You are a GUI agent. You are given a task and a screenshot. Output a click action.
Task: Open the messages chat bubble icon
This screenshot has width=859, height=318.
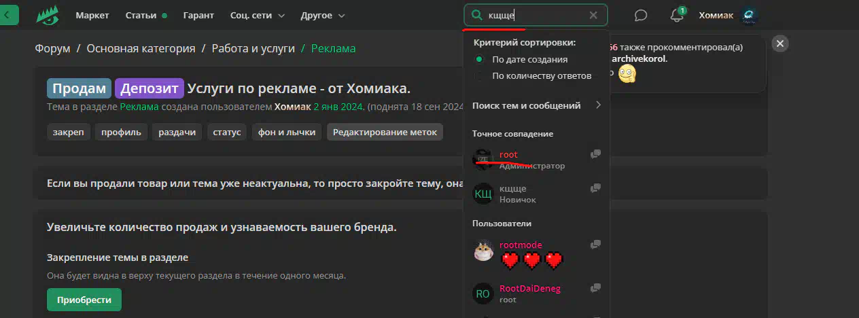640,15
